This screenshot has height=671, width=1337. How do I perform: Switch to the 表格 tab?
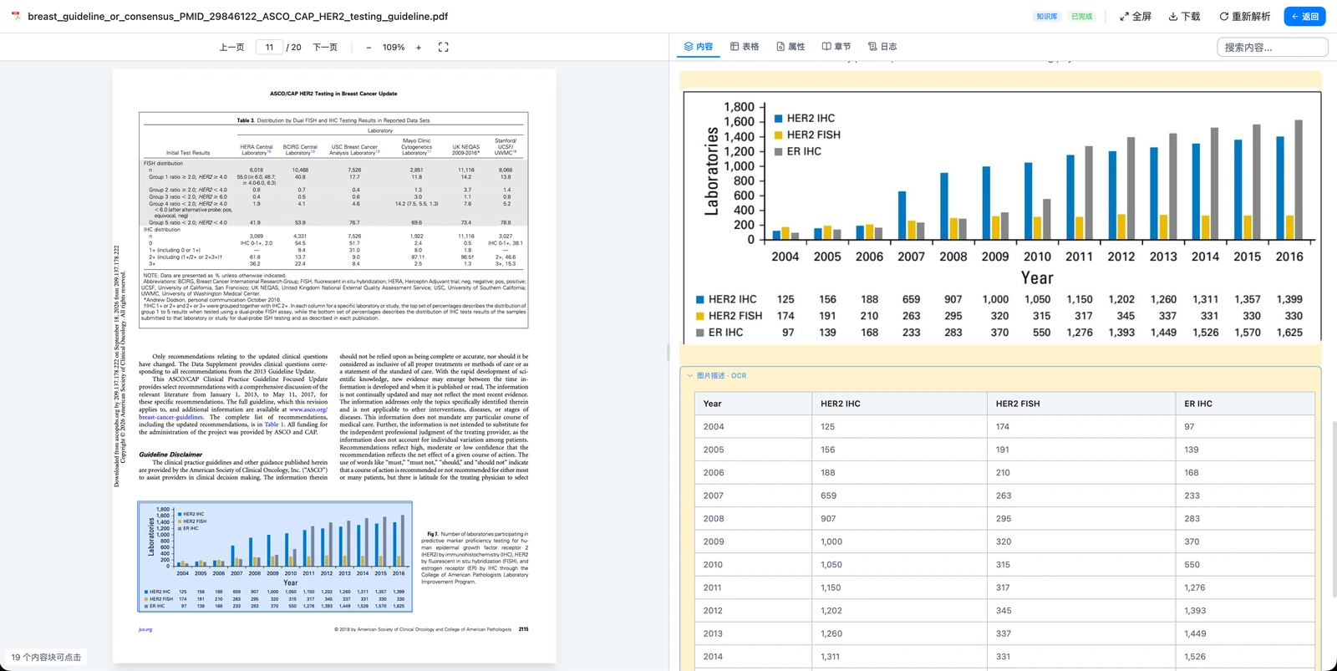point(745,47)
